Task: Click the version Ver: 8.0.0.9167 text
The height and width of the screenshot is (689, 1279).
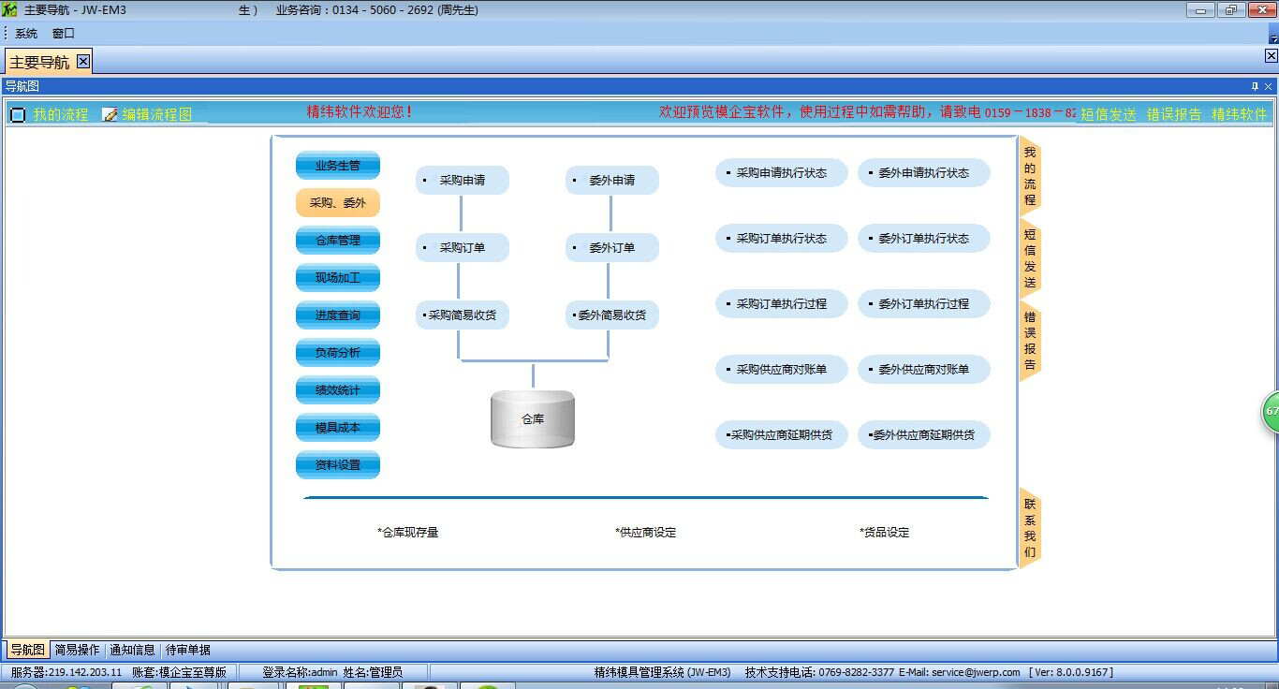Action: tap(1071, 672)
